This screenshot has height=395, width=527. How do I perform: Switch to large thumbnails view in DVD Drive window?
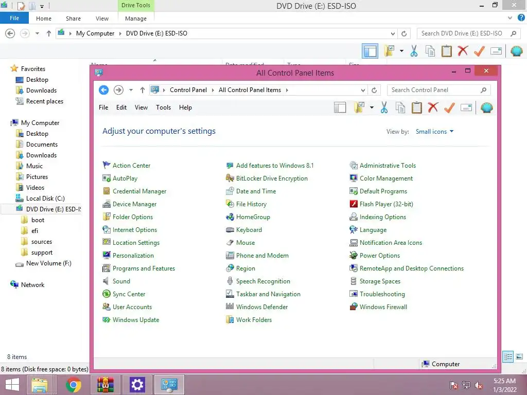pos(519,357)
